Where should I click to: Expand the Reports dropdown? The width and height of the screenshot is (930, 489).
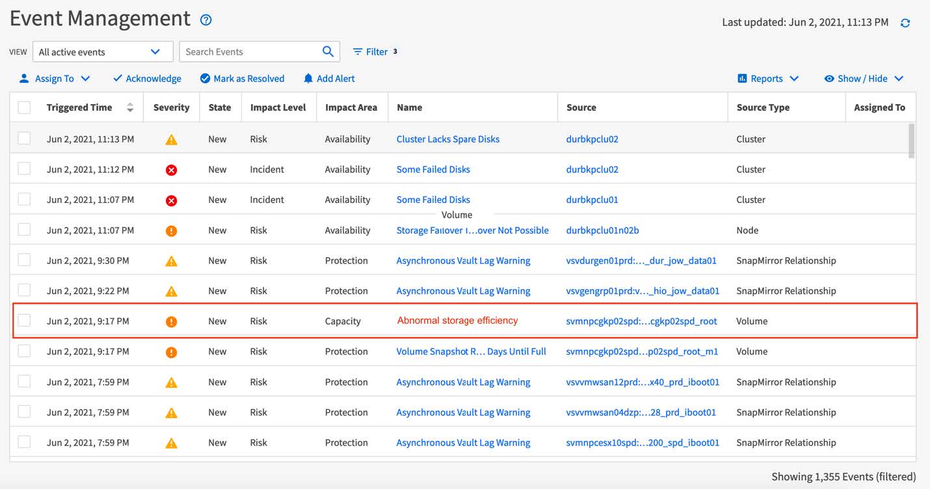click(767, 79)
